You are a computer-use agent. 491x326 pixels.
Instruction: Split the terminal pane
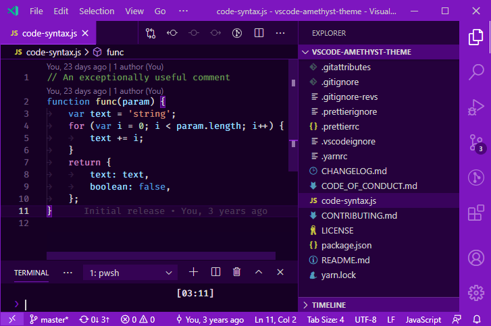[215, 272]
